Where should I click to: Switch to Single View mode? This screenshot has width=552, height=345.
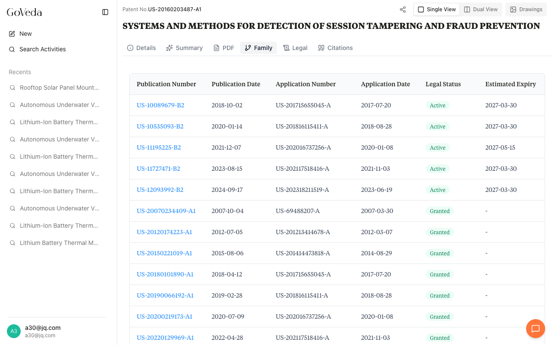coord(436,9)
